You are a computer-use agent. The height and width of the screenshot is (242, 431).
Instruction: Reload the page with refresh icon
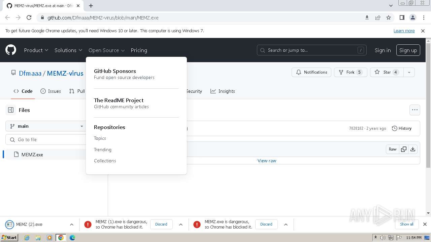pos(29,17)
